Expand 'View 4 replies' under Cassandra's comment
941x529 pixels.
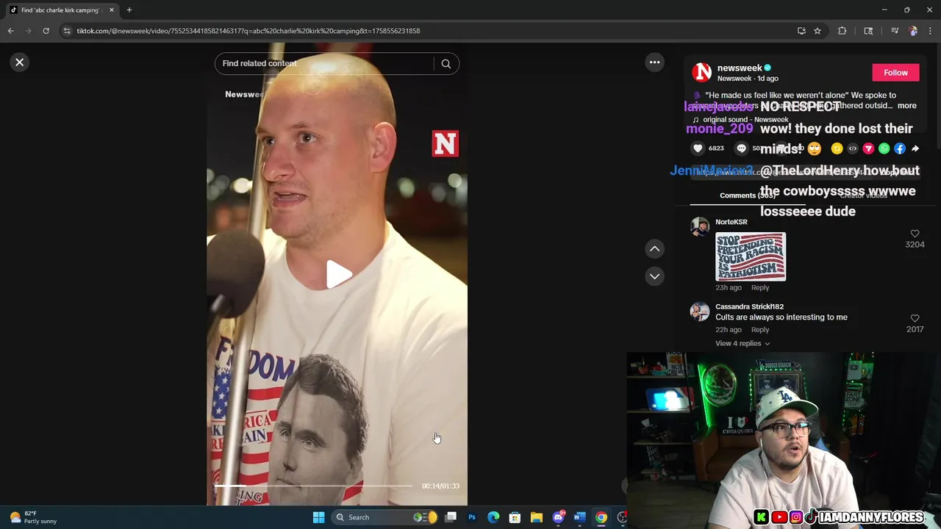(743, 344)
